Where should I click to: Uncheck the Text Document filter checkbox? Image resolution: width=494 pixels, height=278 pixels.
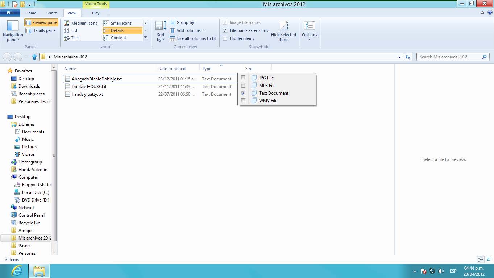click(243, 93)
